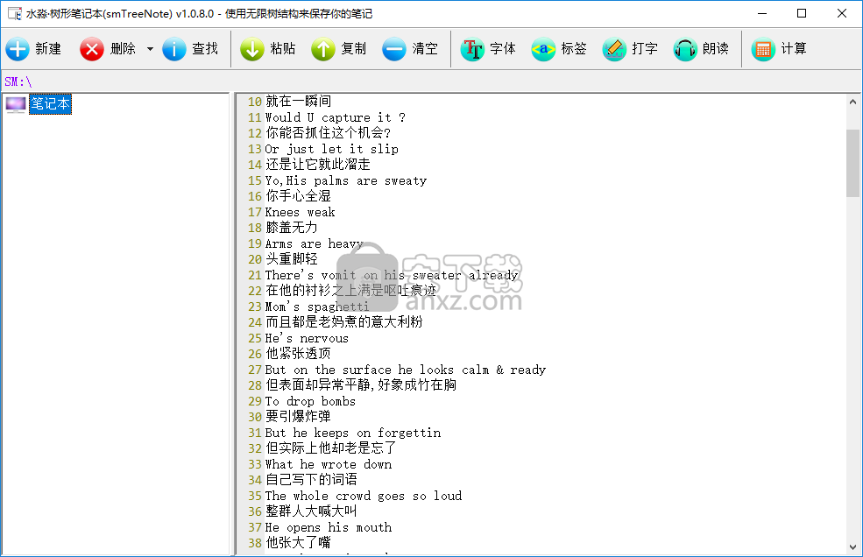Click line '要引爆炸弹'
Viewport: 863px width, 557px height.
click(x=298, y=417)
